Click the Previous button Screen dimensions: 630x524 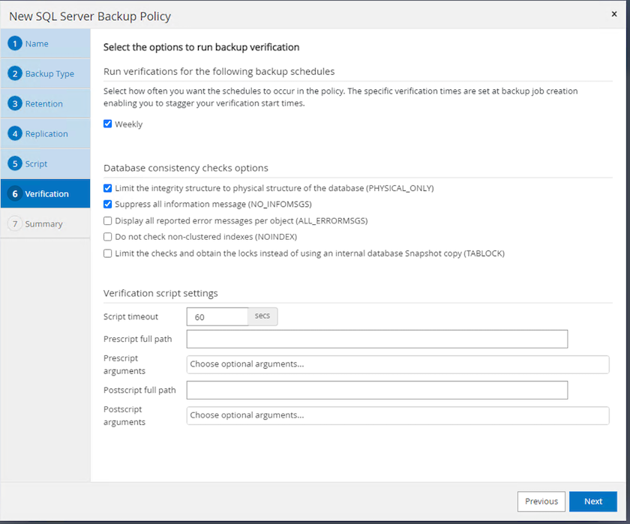[x=541, y=502]
